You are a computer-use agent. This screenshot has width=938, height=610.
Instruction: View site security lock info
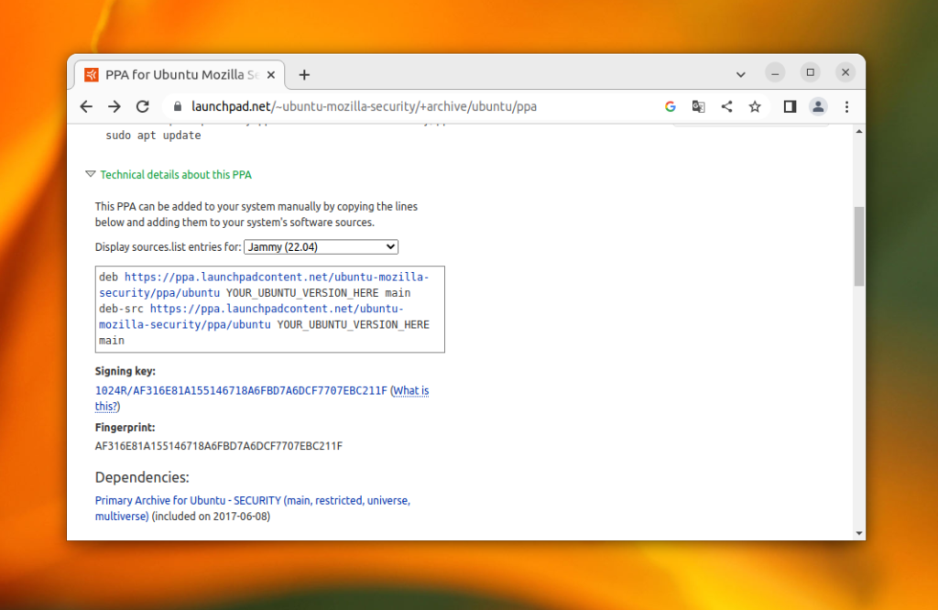pyautogui.click(x=177, y=106)
